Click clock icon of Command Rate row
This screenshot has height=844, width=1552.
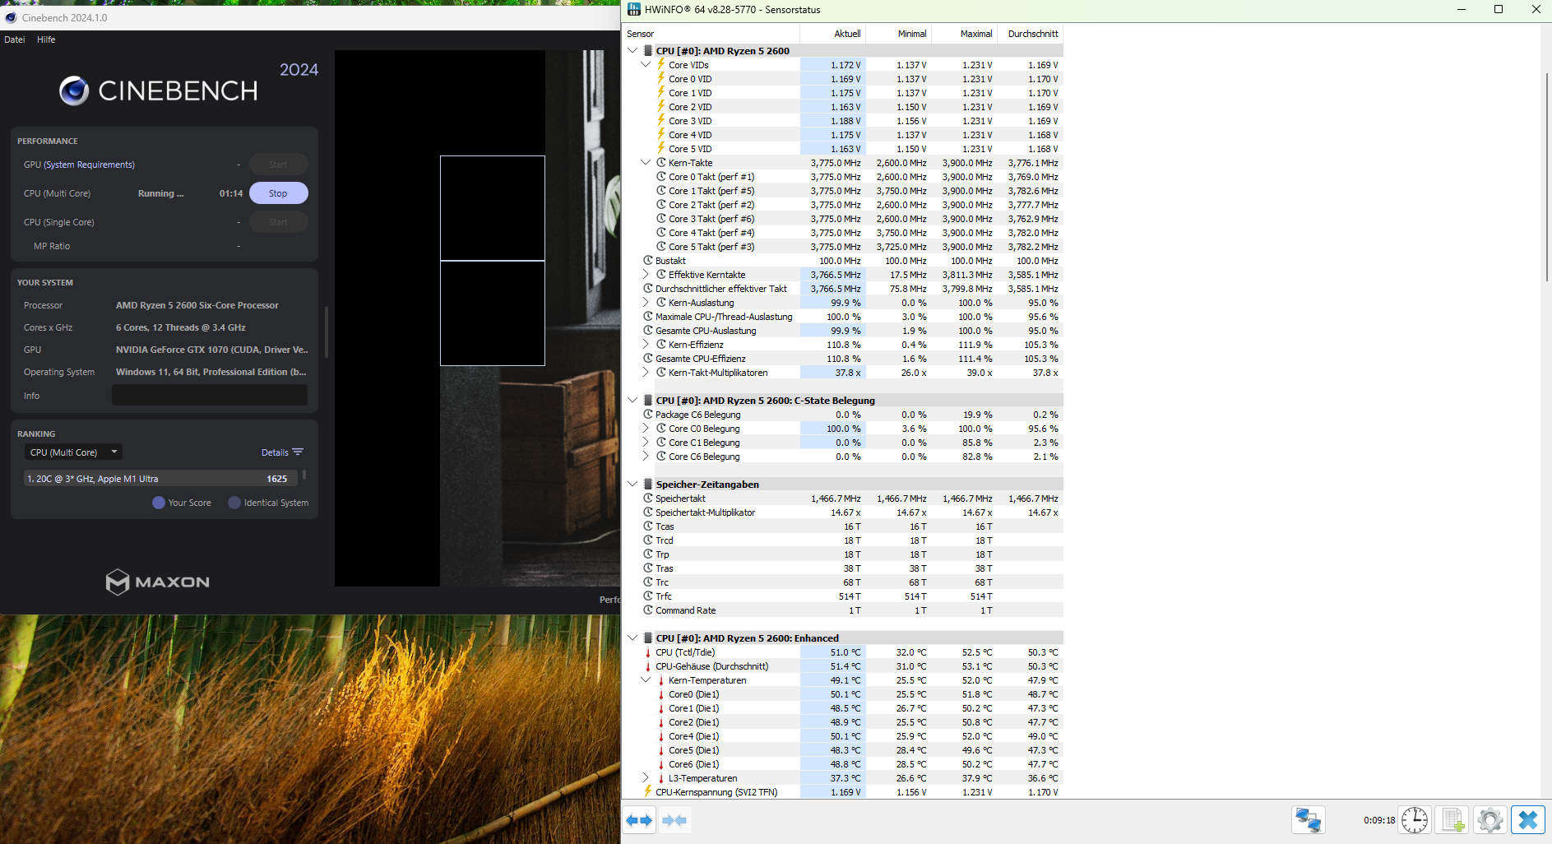tap(648, 610)
